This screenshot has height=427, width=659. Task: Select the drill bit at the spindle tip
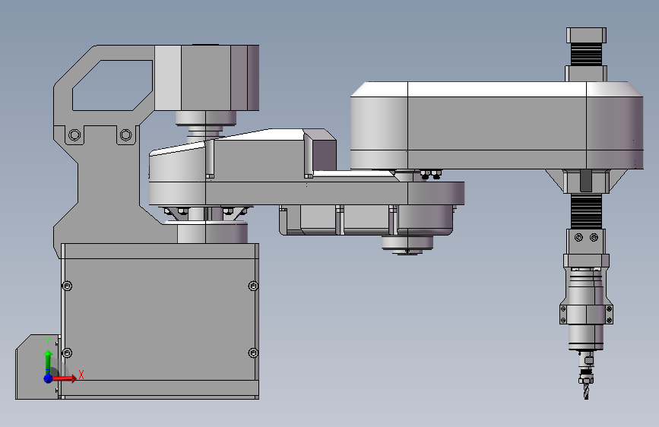[x=586, y=391]
